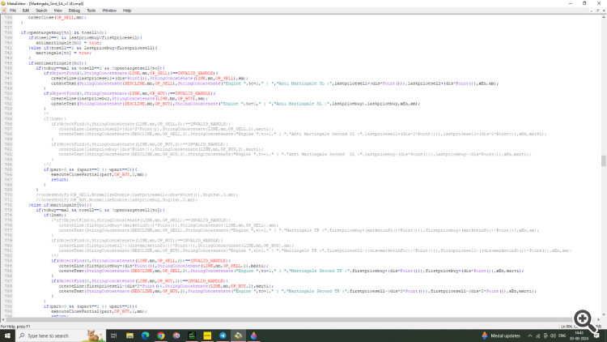The image size is (607, 342).
Task: Open the Edit menu
Action: (26, 11)
